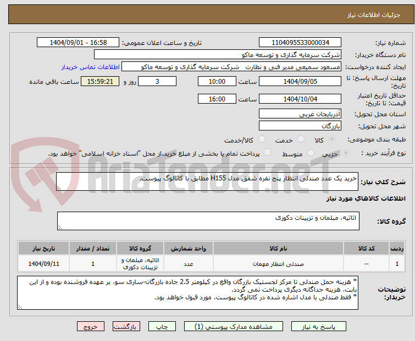
Task: Click the resize grip of توضیحات خریدار textarea
Action: (20, 307)
